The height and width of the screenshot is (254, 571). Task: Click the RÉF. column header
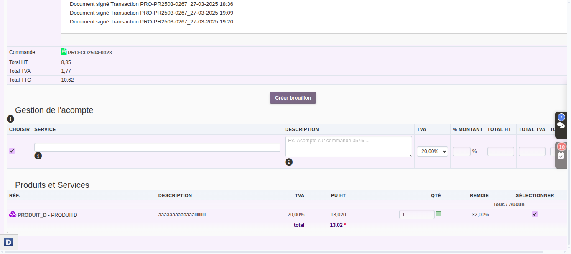point(15,195)
